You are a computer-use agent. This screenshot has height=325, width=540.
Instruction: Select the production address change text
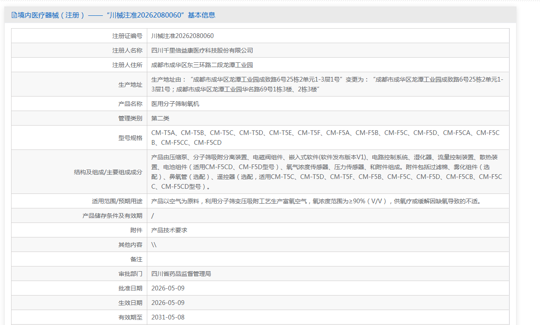(327, 85)
